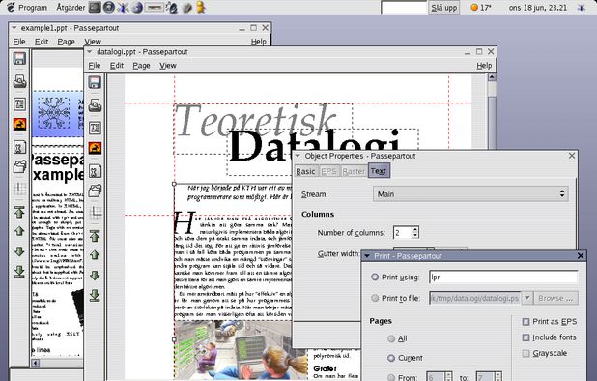597x381 pixels.
Task: Click From page spinner arrows
Action: tap(448, 377)
